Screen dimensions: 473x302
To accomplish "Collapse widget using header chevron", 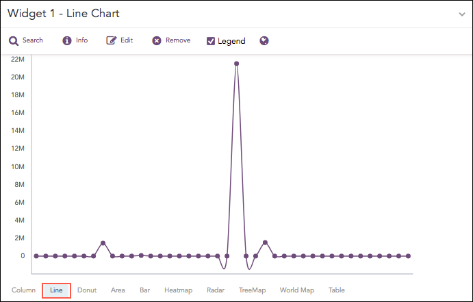I will point(462,14).
